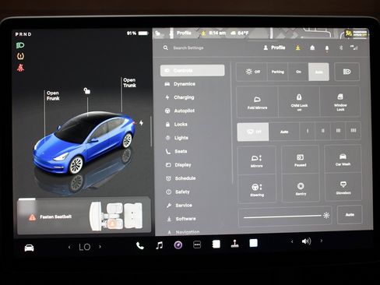Tap Open Frunk
Screen dimensions: 380x285
coord(53,96)
